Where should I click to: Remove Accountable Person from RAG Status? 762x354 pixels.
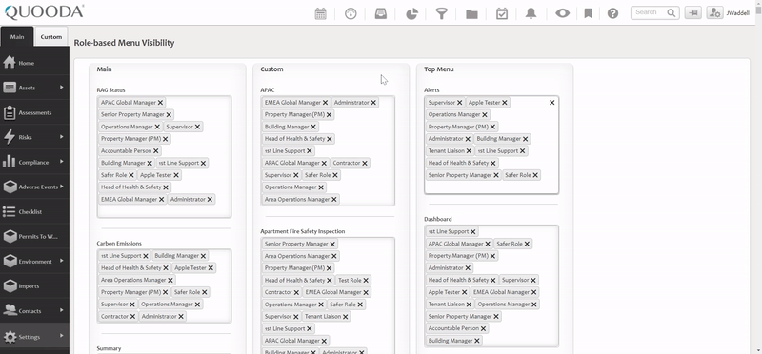point(156,151)
